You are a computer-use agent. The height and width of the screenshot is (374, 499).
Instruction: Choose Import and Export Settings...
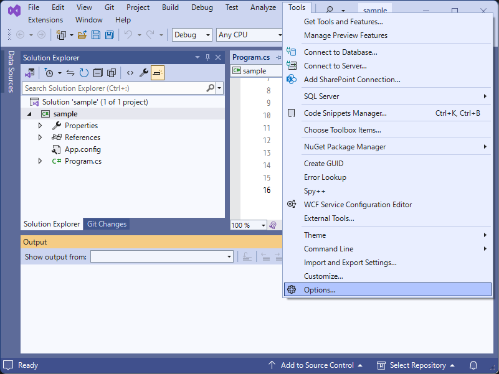(x=387, y=263)
